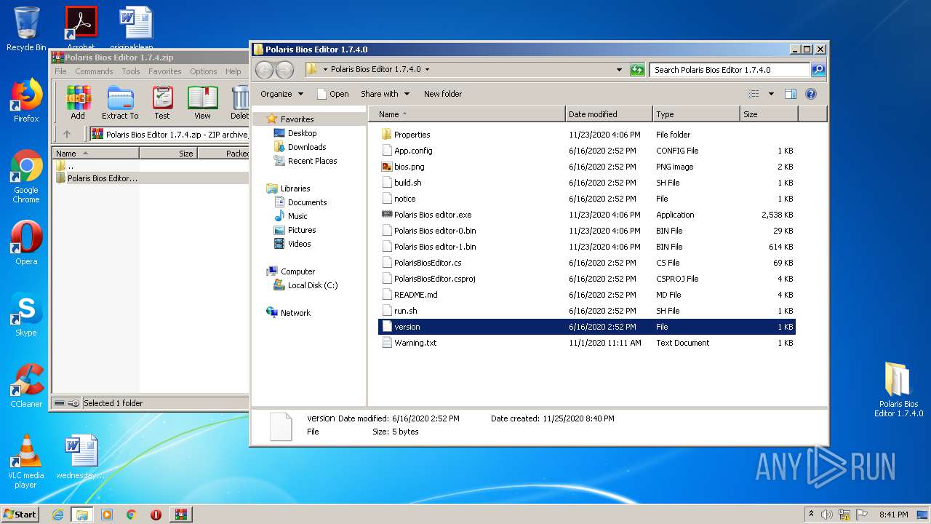Screen dimensions: 931x524
Task: Click the Add button in WinRAR toolbar
Action: point(78,102)
